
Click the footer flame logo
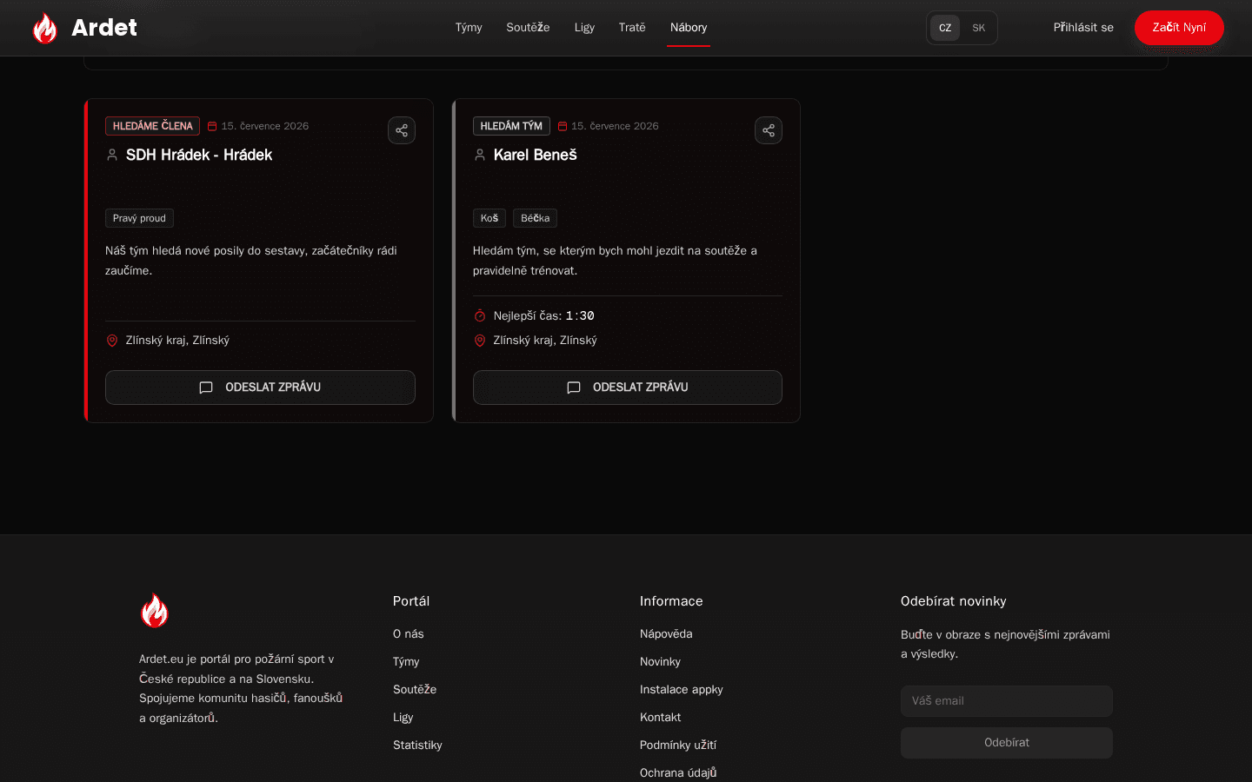pos(155,610)
